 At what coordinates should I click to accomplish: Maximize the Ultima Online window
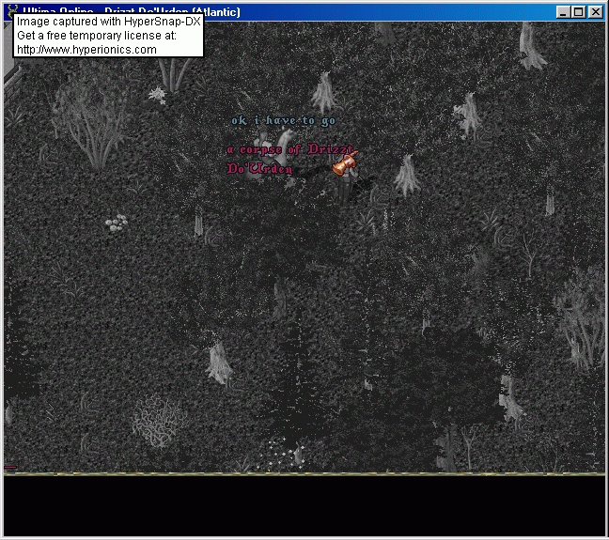[579, 12]
